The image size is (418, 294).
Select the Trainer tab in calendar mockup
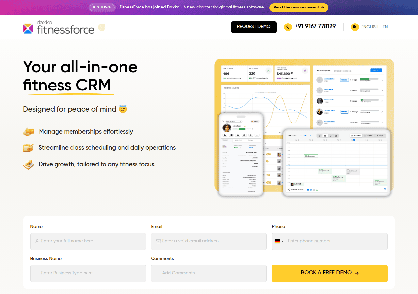[x=368, y=135]
